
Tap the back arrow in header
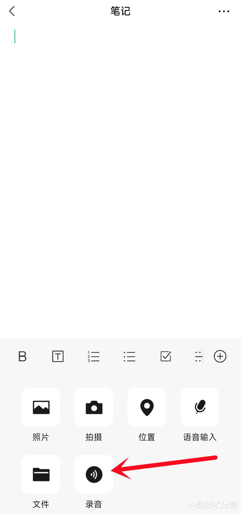point(12,11)
